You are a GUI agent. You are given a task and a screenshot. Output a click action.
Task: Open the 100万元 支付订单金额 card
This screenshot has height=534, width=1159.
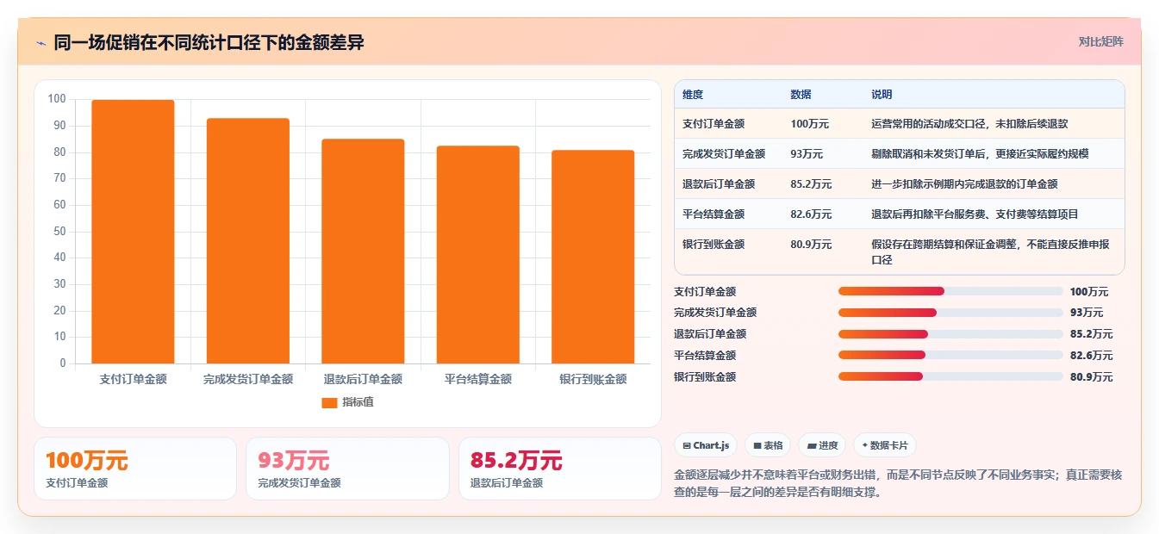135,469
